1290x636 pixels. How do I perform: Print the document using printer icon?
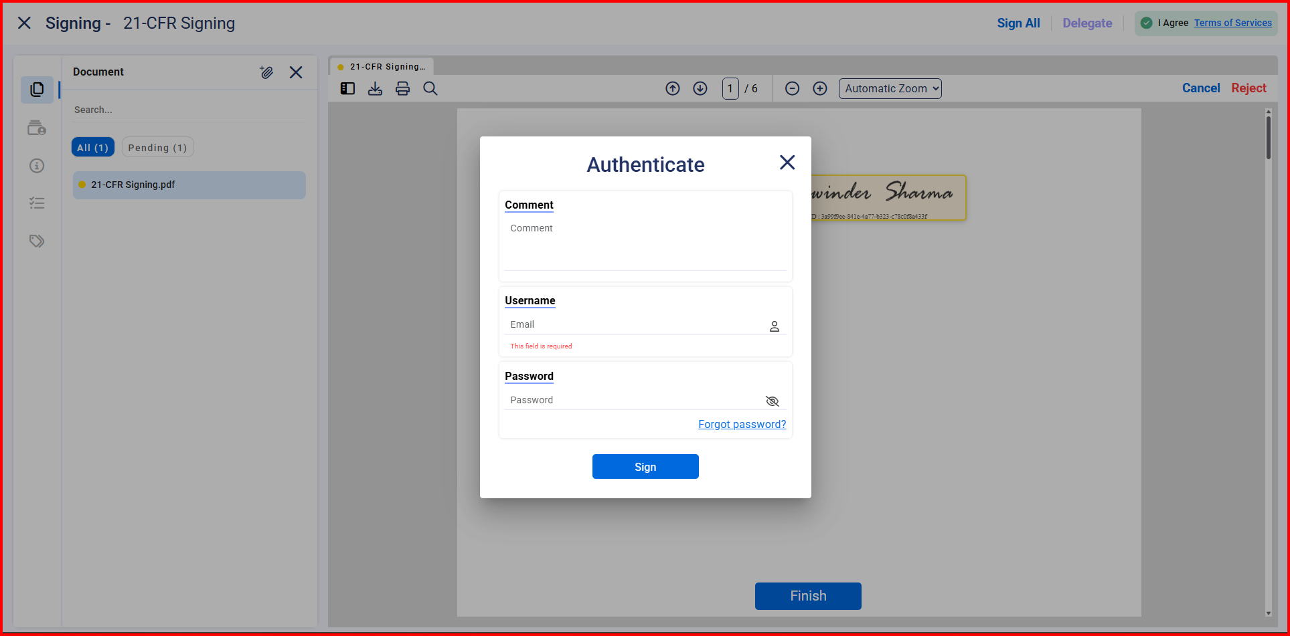[402, 88]
